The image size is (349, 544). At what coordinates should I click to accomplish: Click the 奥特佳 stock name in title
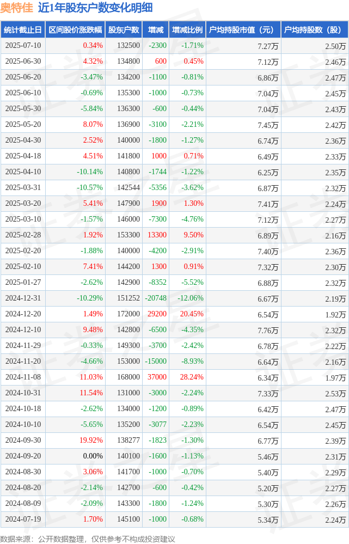pyautogui.click(x=17, y=8)
